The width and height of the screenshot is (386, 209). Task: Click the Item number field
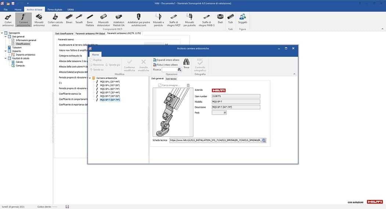tap(236, 96)
